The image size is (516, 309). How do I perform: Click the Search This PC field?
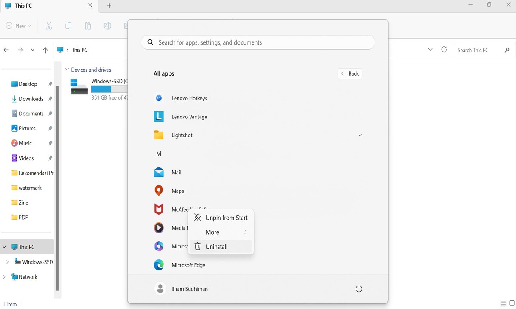coord(485,50)
